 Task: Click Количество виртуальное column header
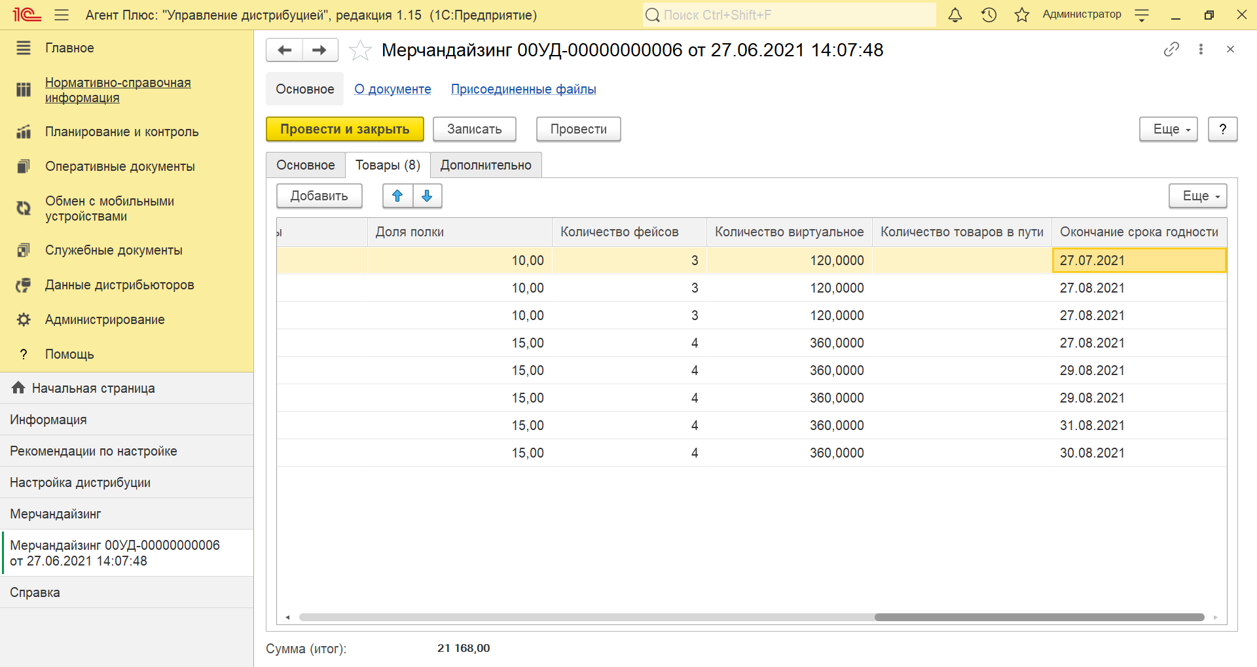coord(790,232)
